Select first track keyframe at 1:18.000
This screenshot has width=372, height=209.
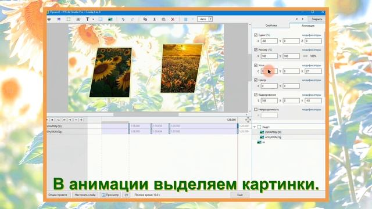[129, 126]
